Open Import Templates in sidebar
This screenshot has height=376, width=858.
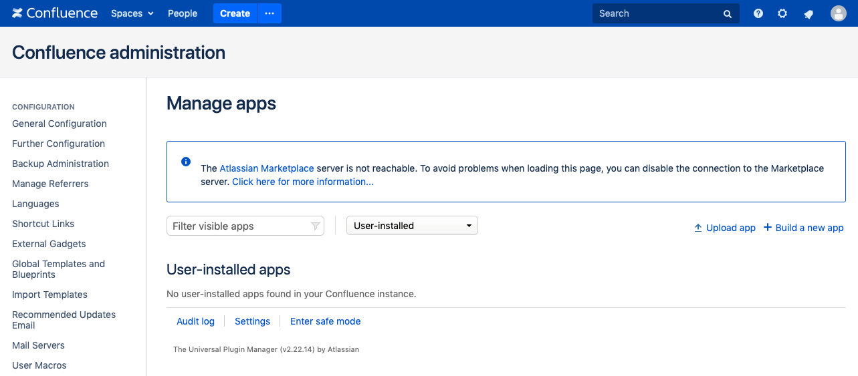point(49,295)
